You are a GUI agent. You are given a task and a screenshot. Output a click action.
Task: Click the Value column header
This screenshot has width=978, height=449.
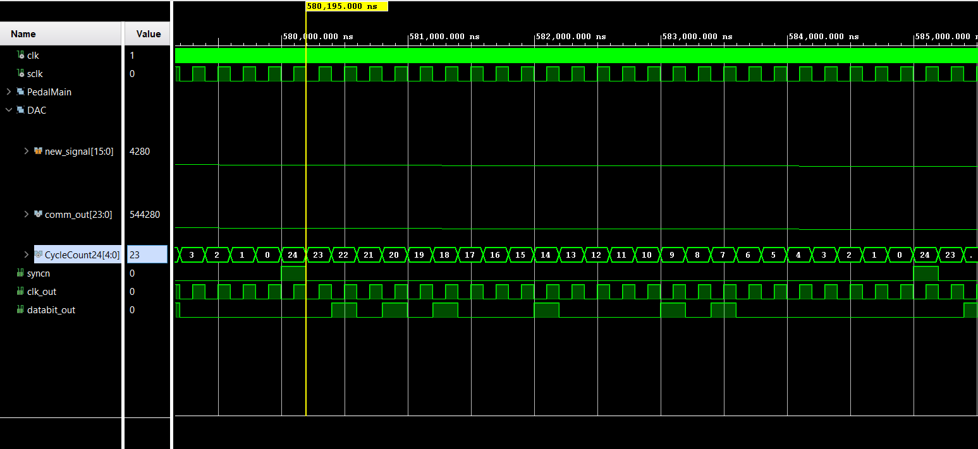point(148,34)
